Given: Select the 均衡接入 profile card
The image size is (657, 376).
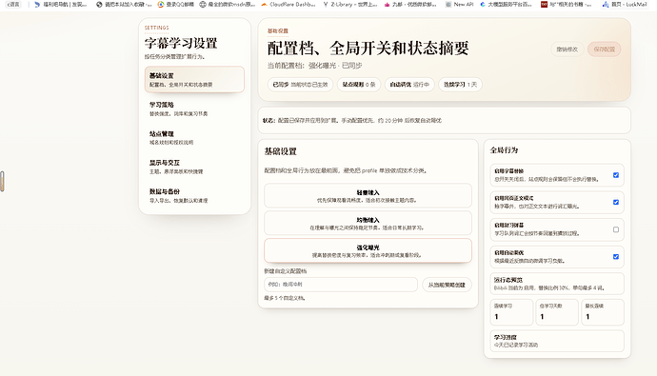Looking at the screenshot, I should [368, 223].
